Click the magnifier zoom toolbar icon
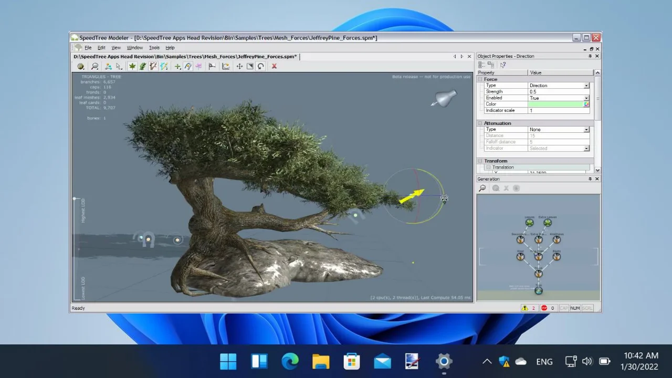 point(94,66)
